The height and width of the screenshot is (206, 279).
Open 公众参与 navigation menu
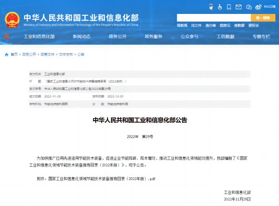tap(189, 37)
